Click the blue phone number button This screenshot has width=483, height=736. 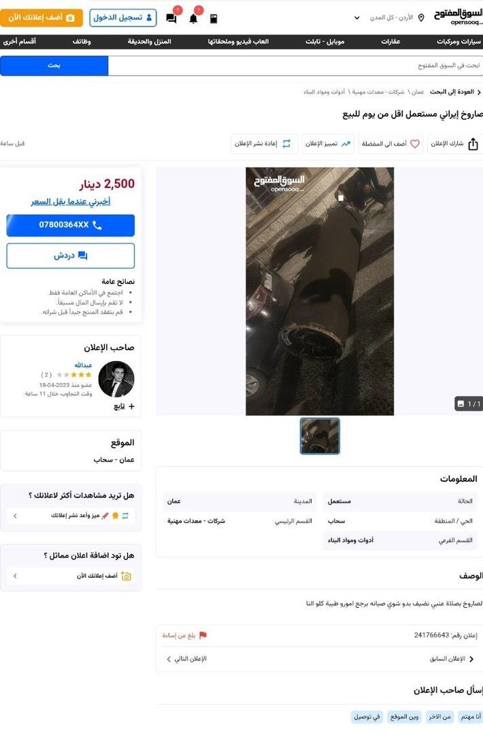pos(70,226)
